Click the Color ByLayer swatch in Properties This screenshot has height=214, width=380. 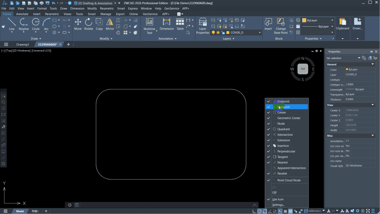pos(347,69)
